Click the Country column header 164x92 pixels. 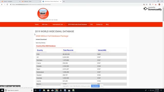pyautogui.click(x=40, y=50)
